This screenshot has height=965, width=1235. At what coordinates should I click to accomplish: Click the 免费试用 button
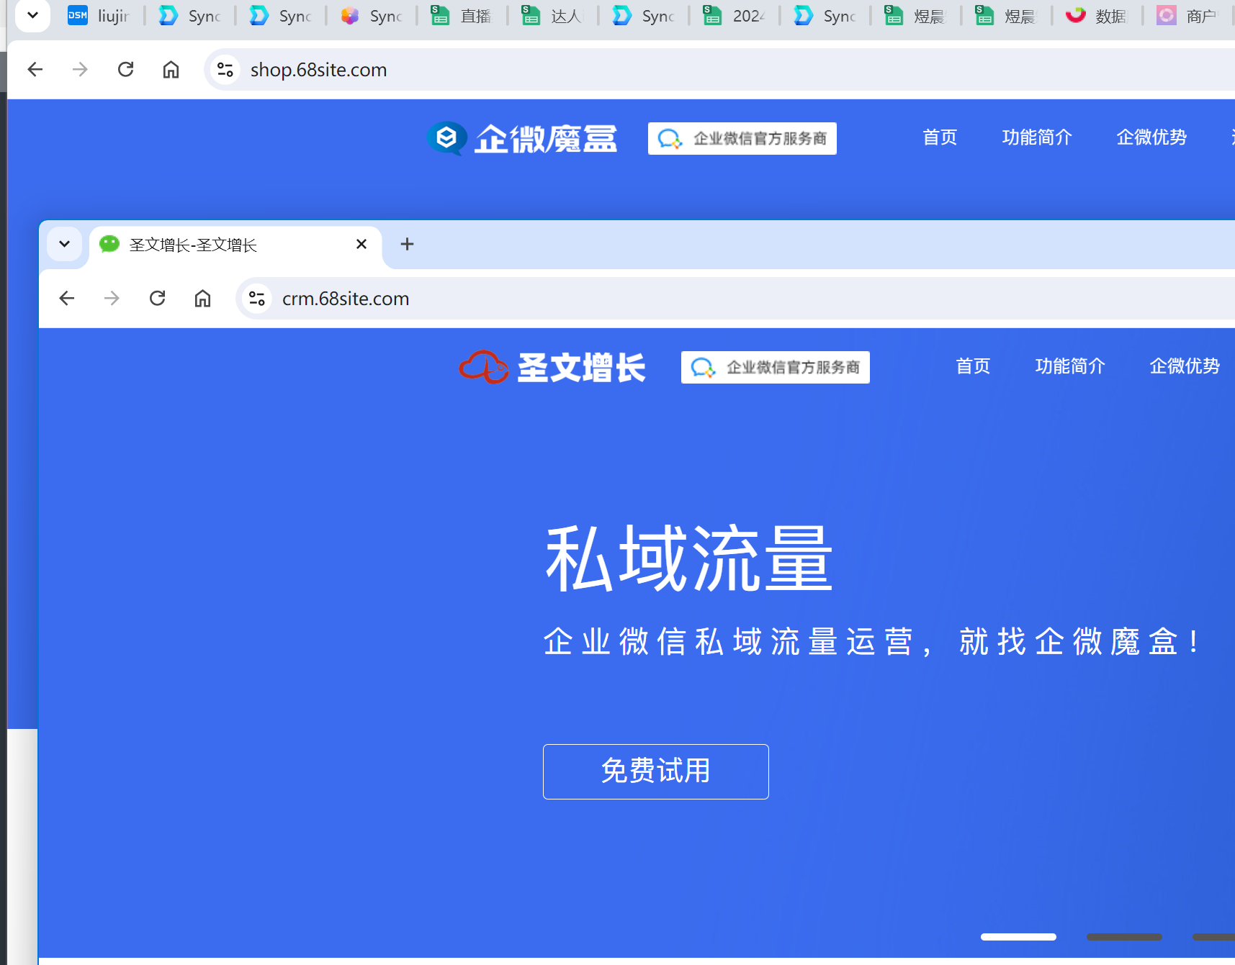click(656, 771)
